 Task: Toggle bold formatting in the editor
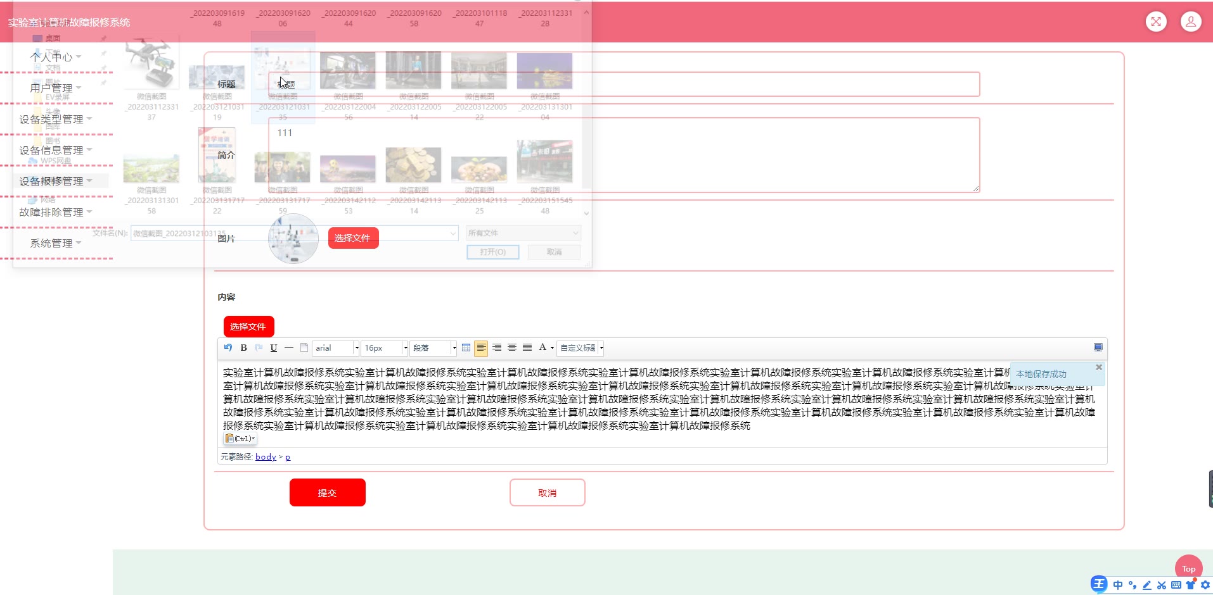click(x=243, y=348)
